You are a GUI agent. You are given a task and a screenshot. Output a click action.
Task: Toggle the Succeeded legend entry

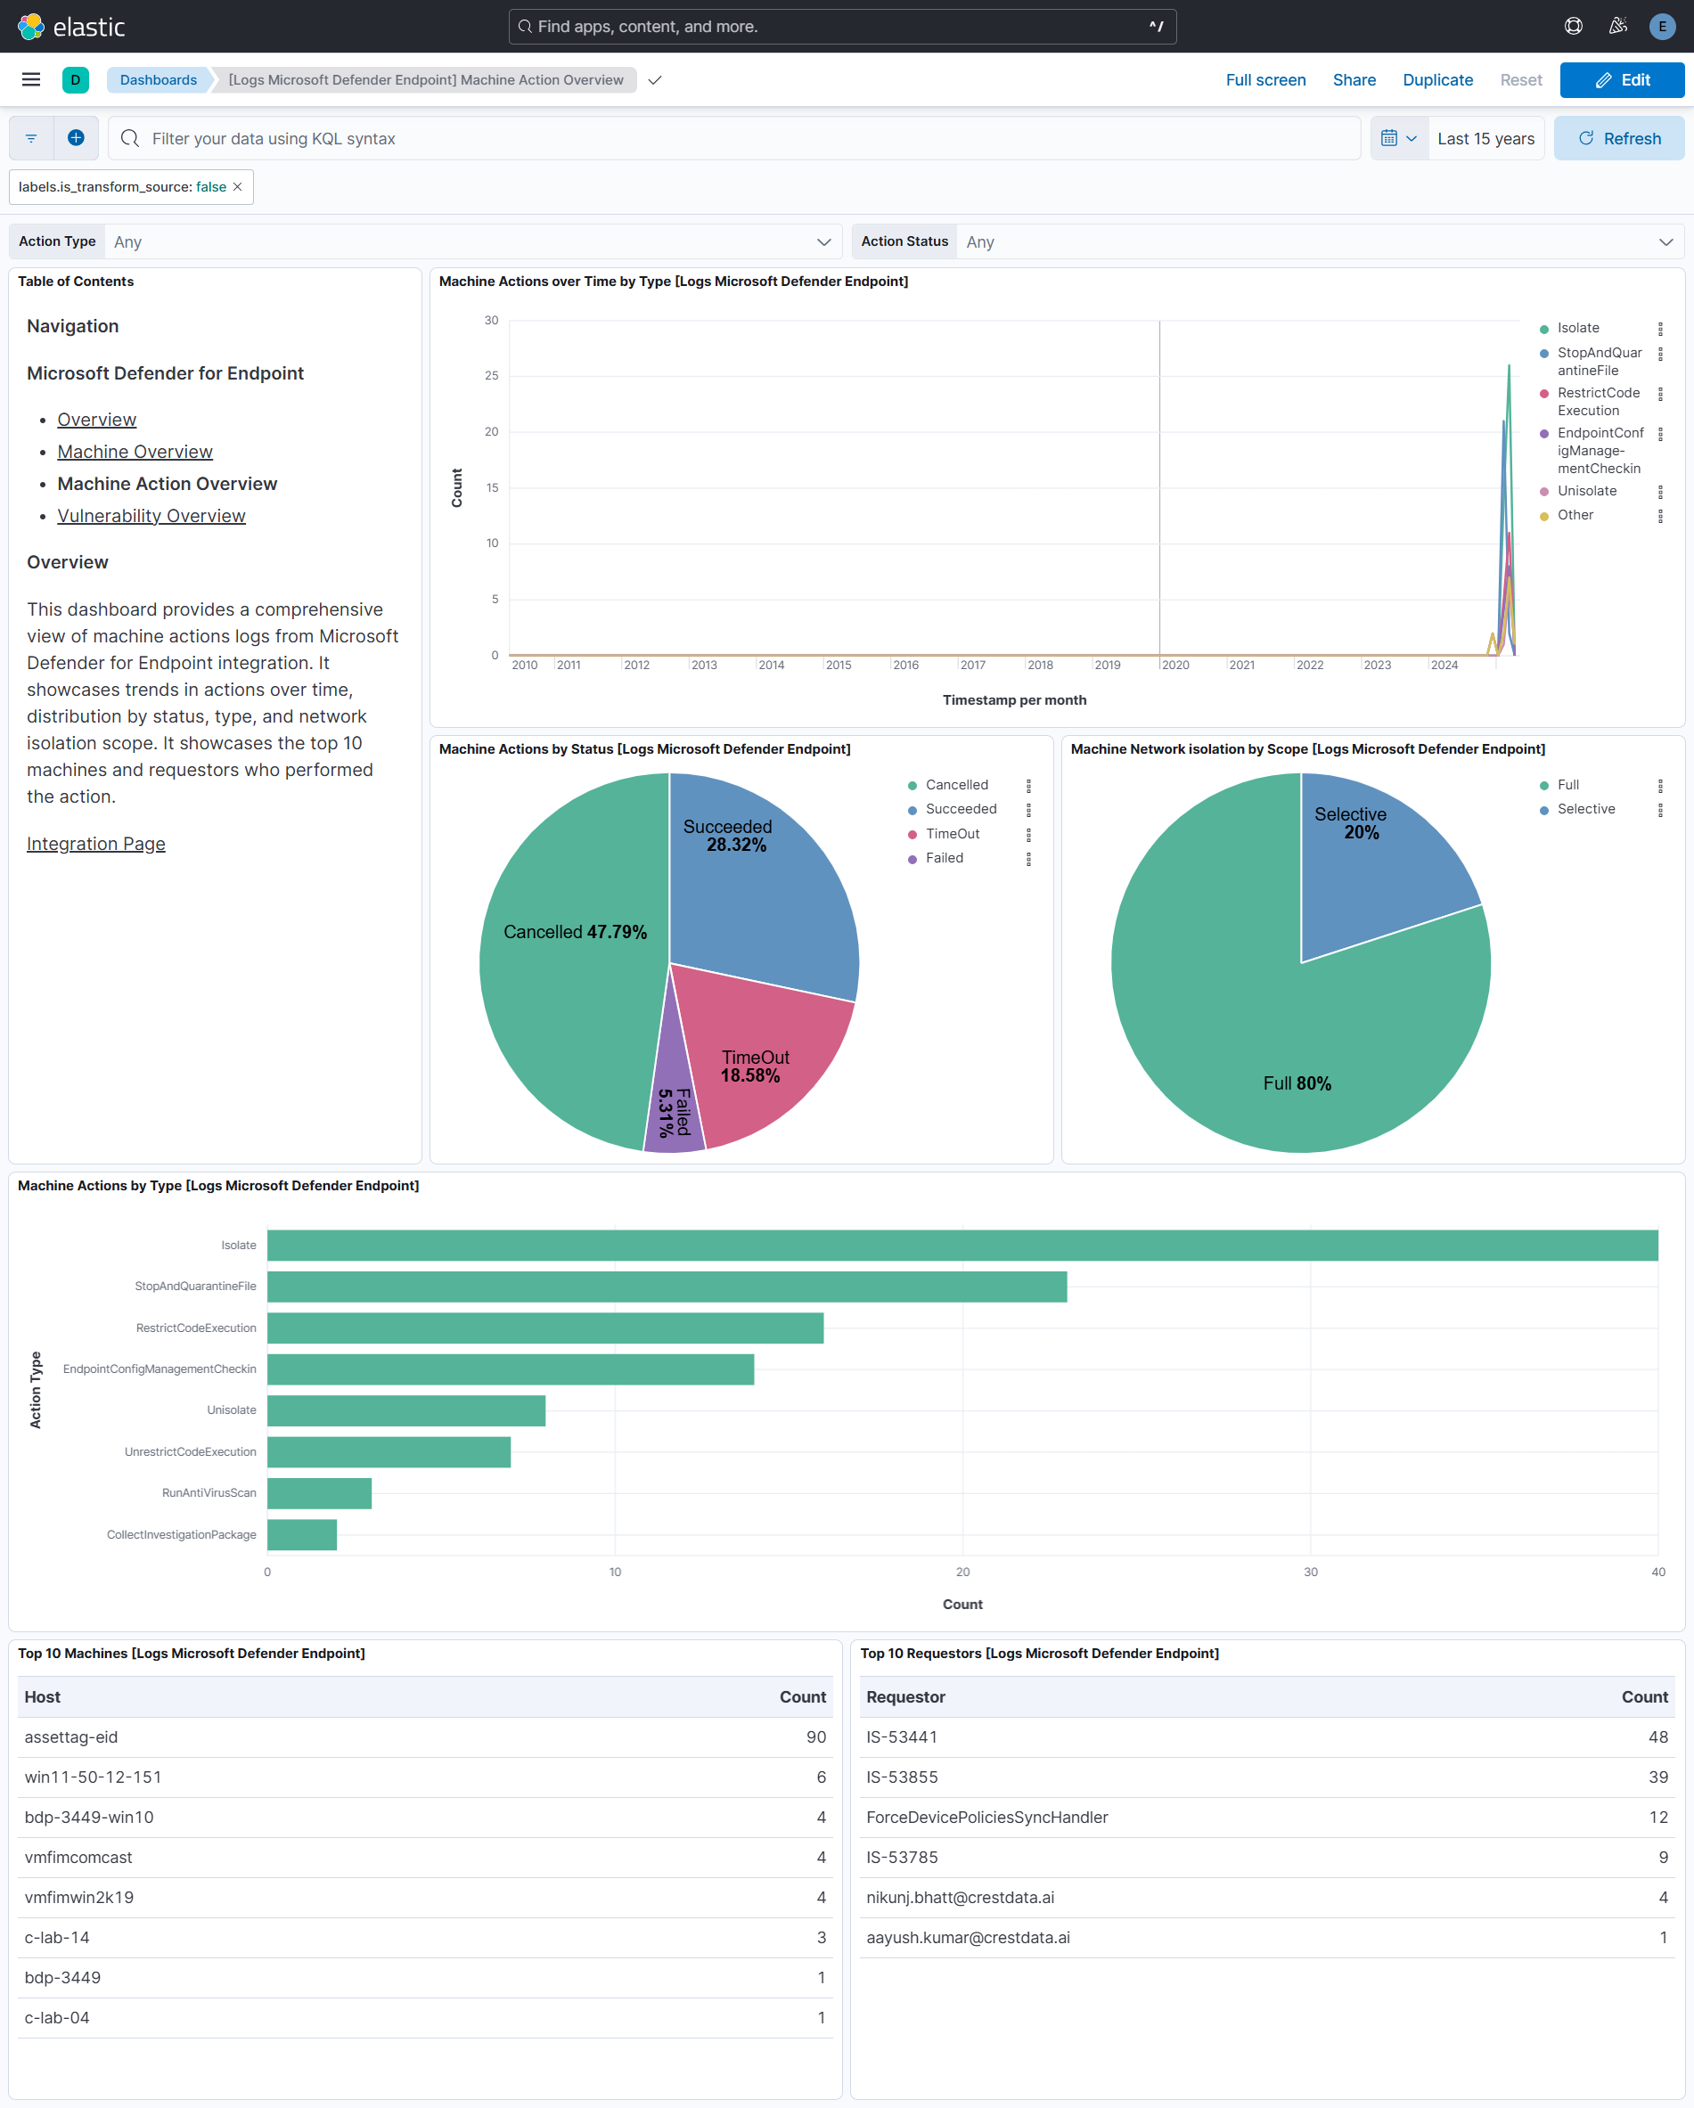(961, 809)
